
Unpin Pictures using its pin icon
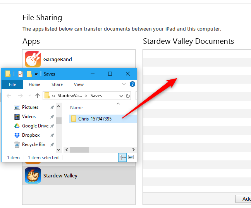click(52, 107)
